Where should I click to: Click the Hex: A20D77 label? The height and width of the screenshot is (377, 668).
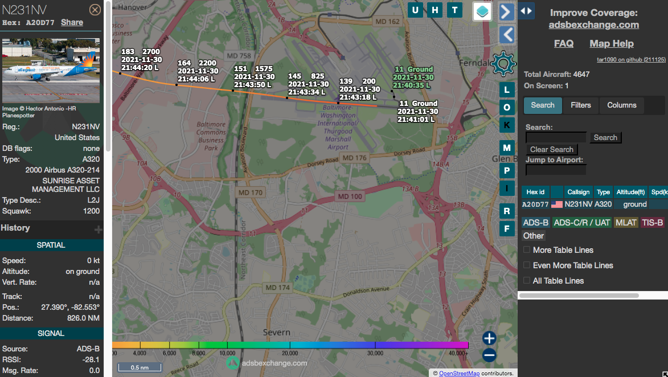[28, 23]
